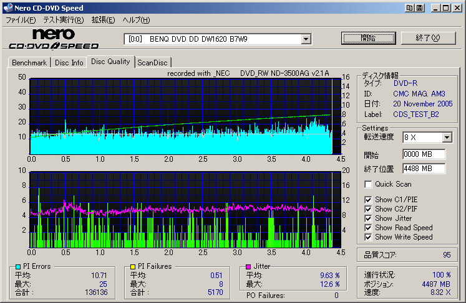The height and width of the screenshot is (303, 466).
Task: Click the end position 4488 MB field
Action: (424, 169)
